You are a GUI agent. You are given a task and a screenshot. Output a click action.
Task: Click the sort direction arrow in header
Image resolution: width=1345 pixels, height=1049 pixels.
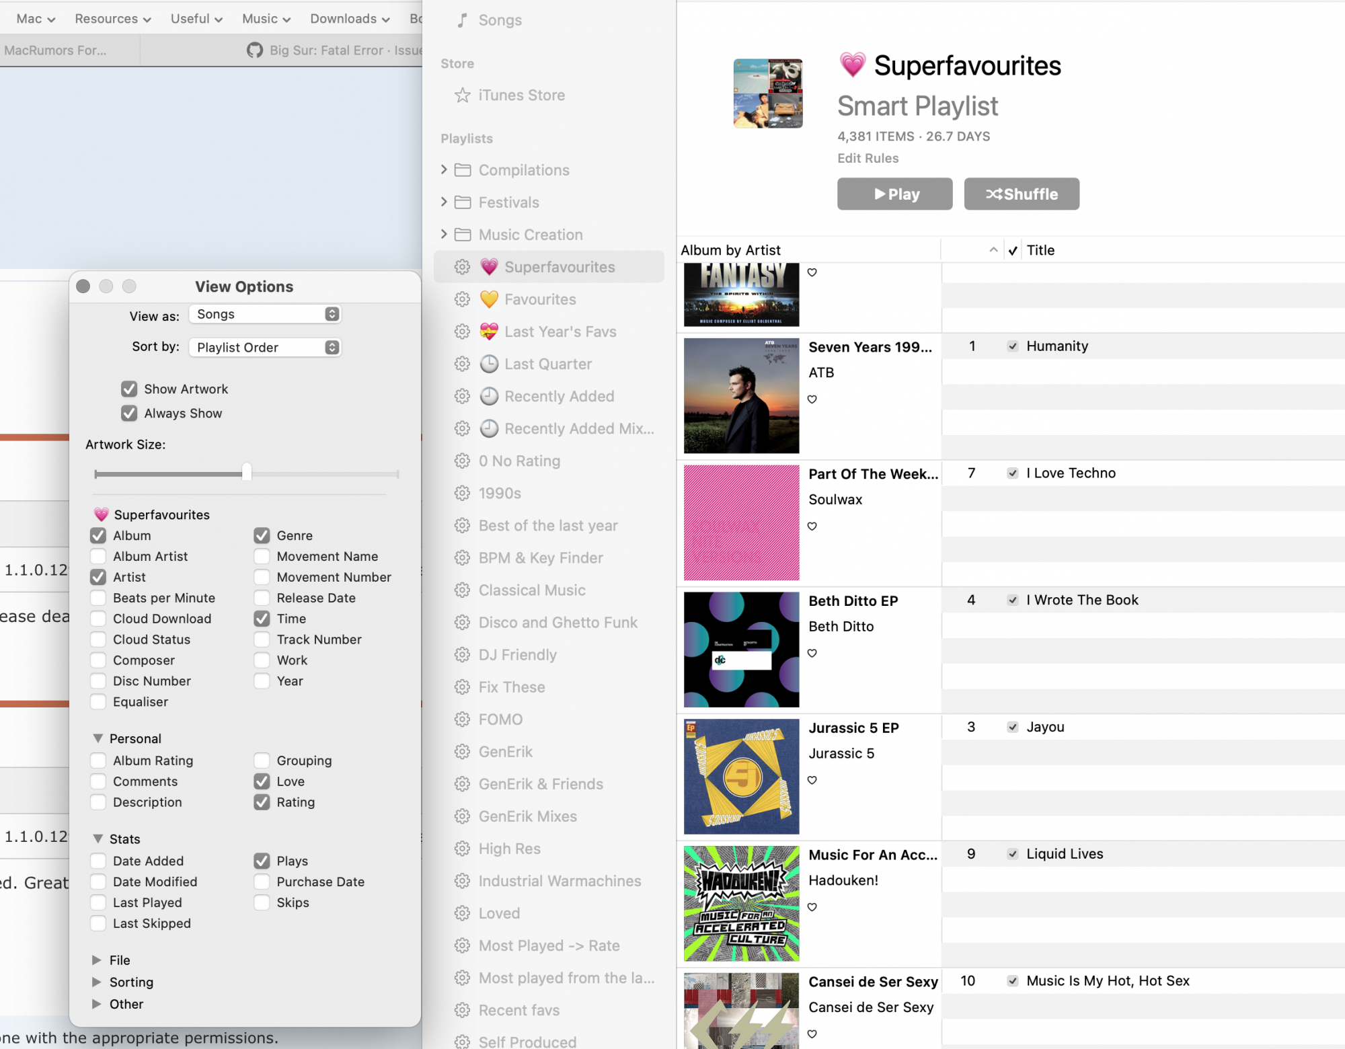tap(993, 250)
